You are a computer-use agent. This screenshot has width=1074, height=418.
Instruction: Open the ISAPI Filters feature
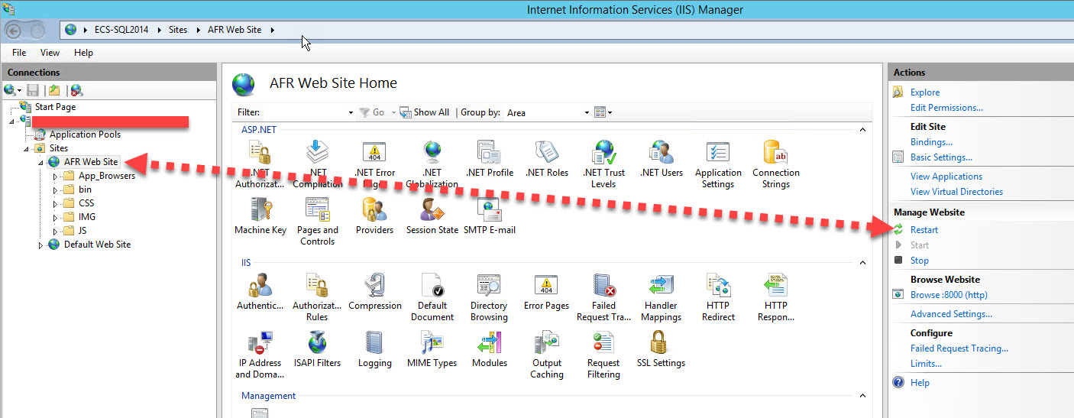click(x=317, y=348)
